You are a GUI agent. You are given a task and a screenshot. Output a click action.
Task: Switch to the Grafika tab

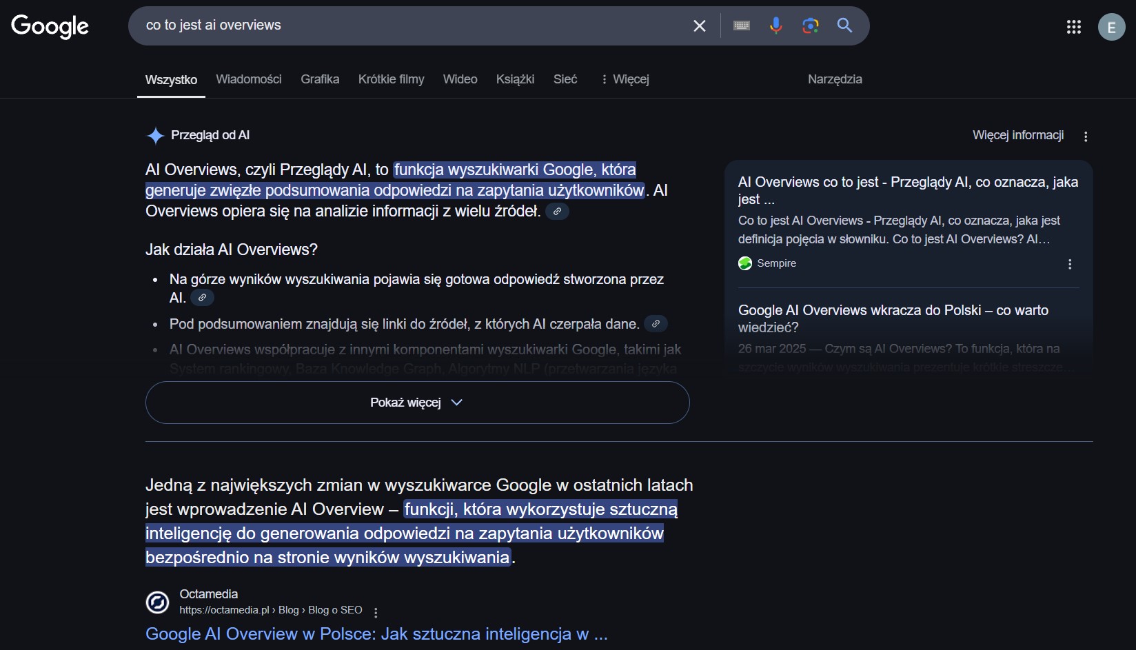tap(320, 79)
